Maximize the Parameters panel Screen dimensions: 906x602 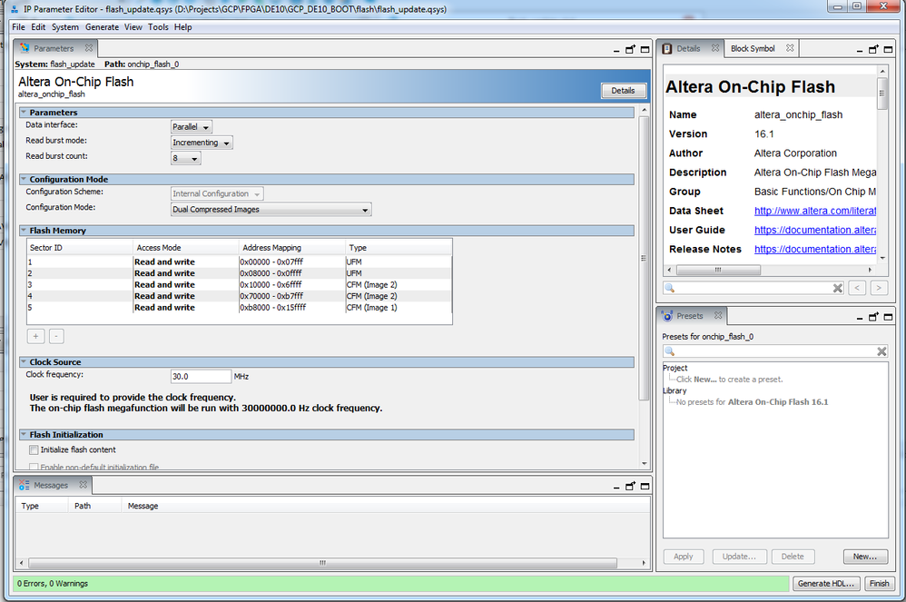pyautogui.click(x=645, y=50)
